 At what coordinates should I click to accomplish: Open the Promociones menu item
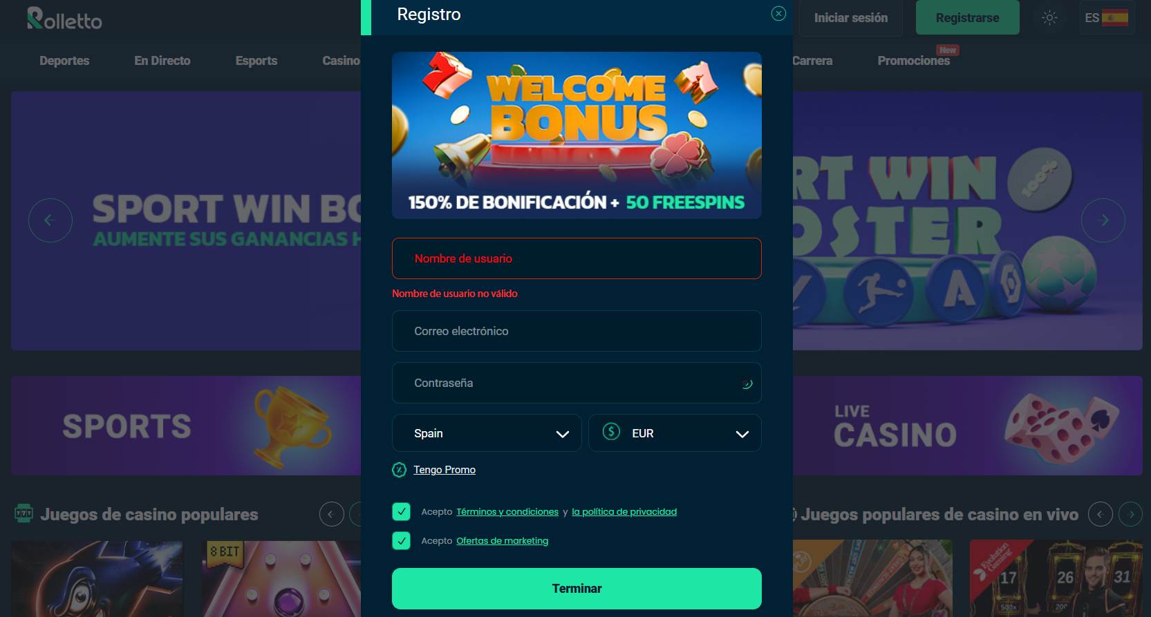[x=913, y=61]
